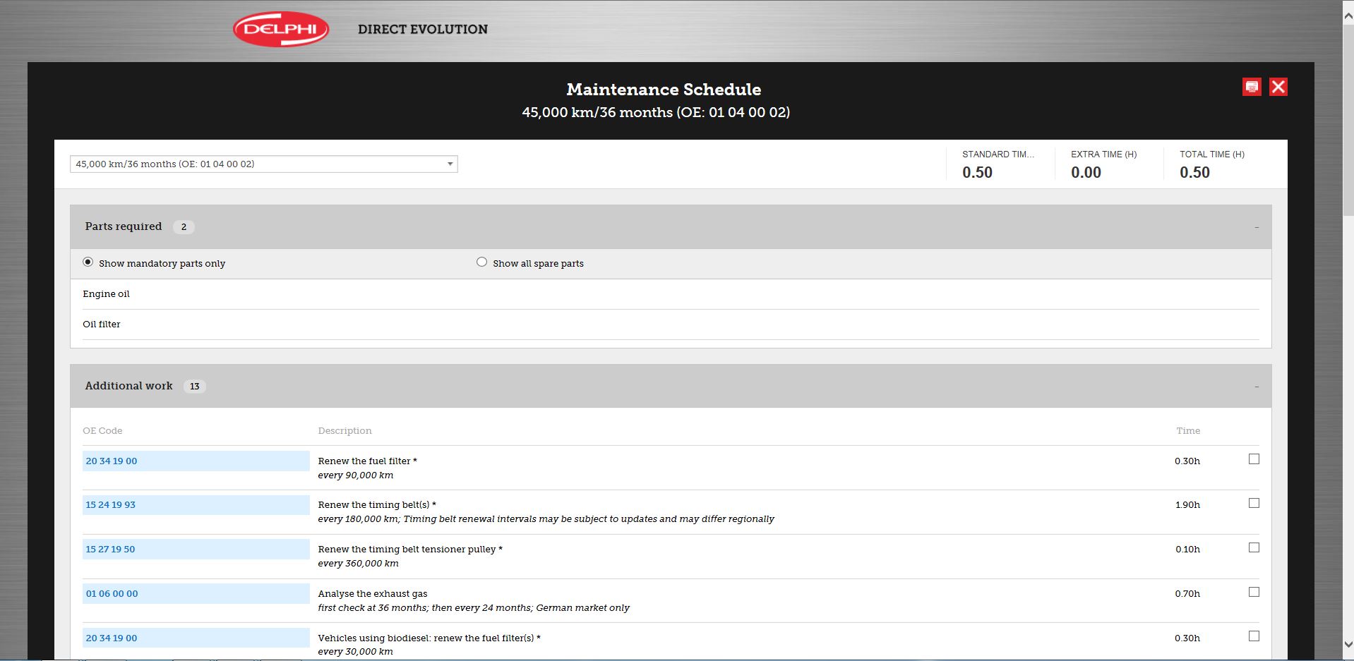Open OE code 15 24 19 93
Viewport: 1354px width, 661px height.
(x=111, y=505)
